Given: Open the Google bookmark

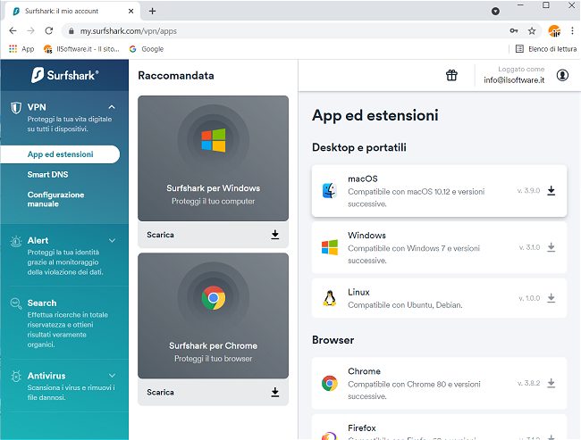Looking at the screenshot, I should (147, 49).
